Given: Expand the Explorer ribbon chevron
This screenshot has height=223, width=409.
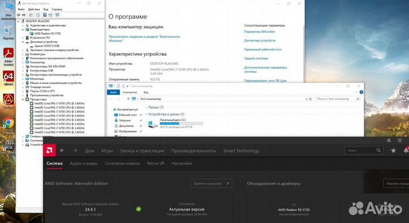Looking at the screenshot, I should coord(356,92).
